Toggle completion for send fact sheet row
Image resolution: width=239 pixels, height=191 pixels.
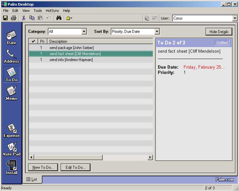tap(33, 54)
